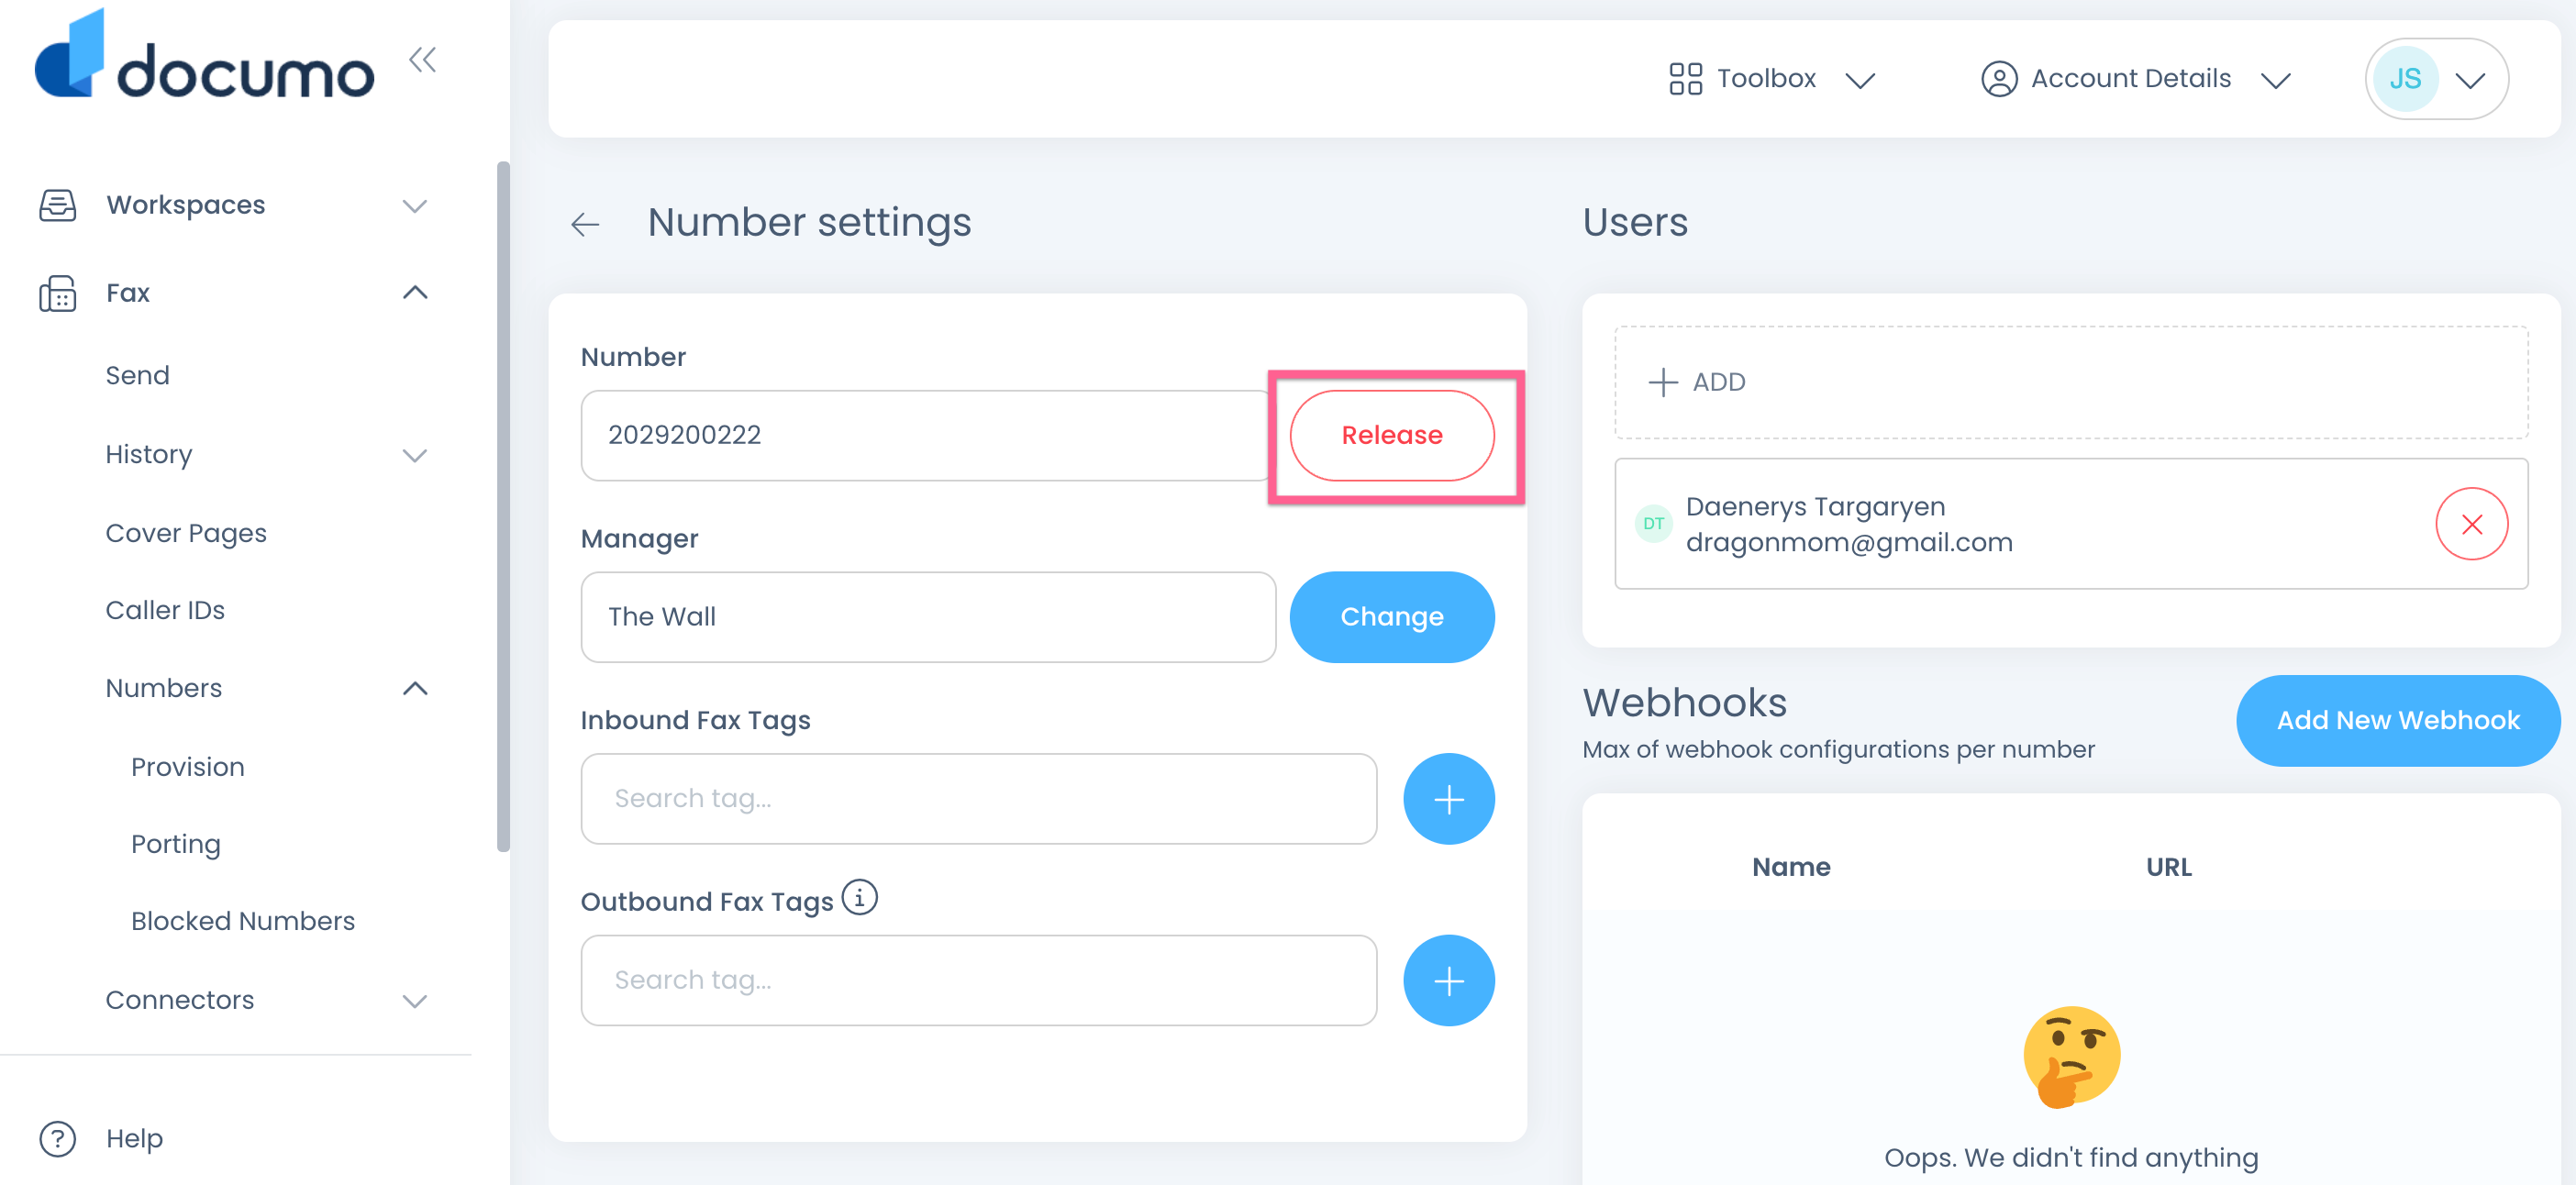Click the Change manager button
The width and height of the screenshot is (2576, 1185).
(x=1391, y=617)
